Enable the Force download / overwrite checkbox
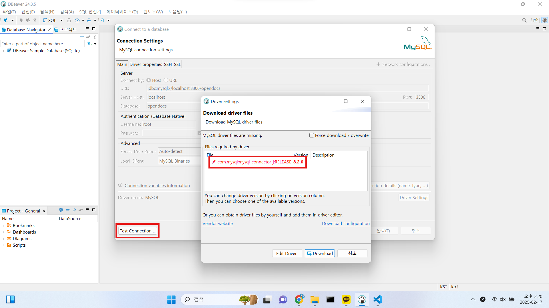549x308 pixels. [x=312, y=135]
